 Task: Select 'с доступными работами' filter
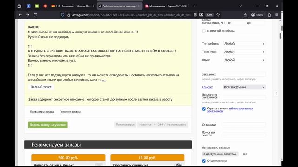(220, 154)
